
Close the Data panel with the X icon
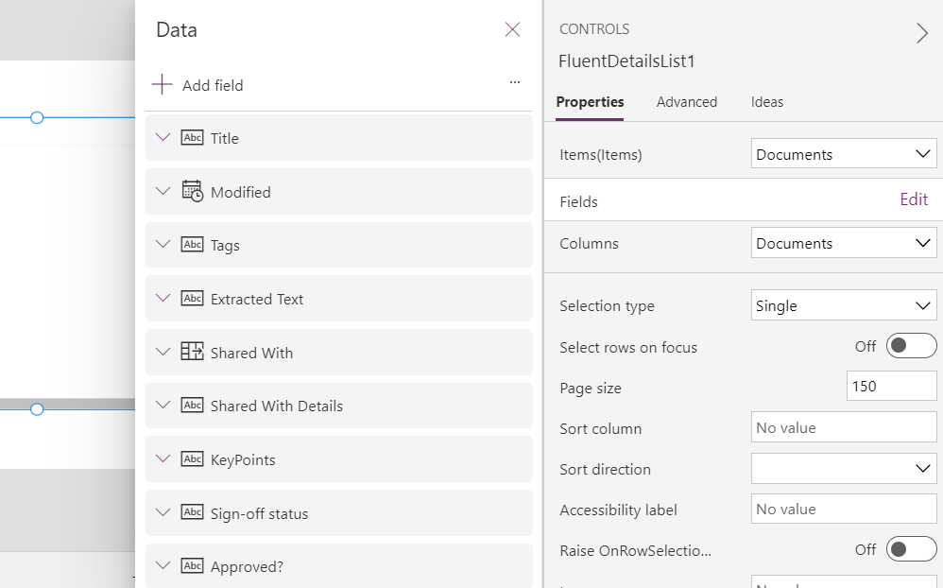512,29
